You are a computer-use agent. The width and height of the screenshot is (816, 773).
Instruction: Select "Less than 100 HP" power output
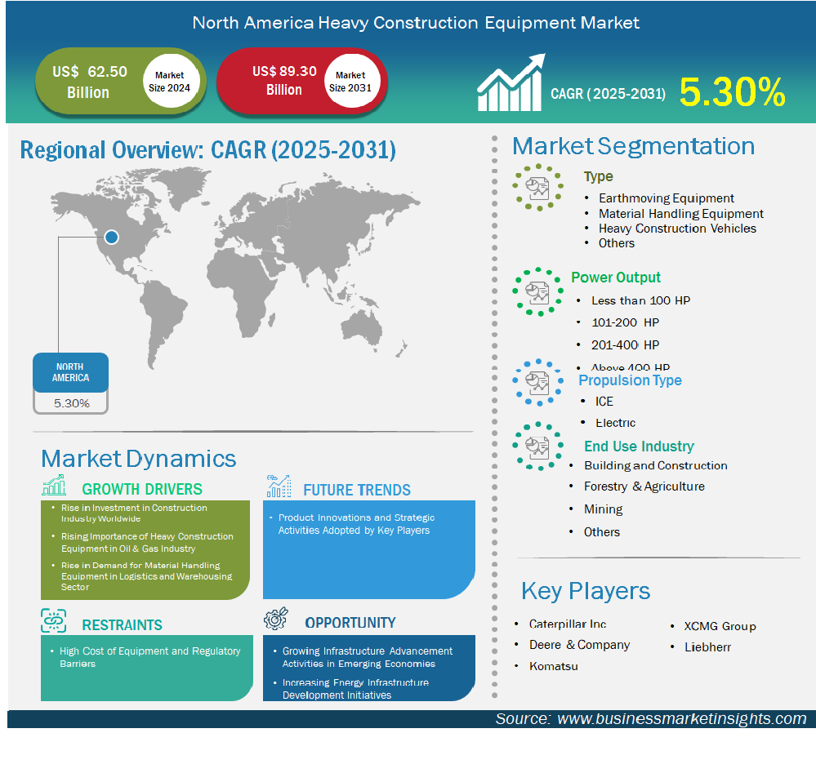point(640,300)
